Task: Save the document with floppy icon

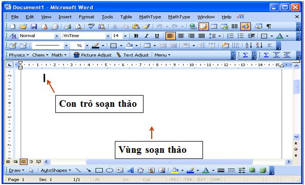Action: (34, 27)
